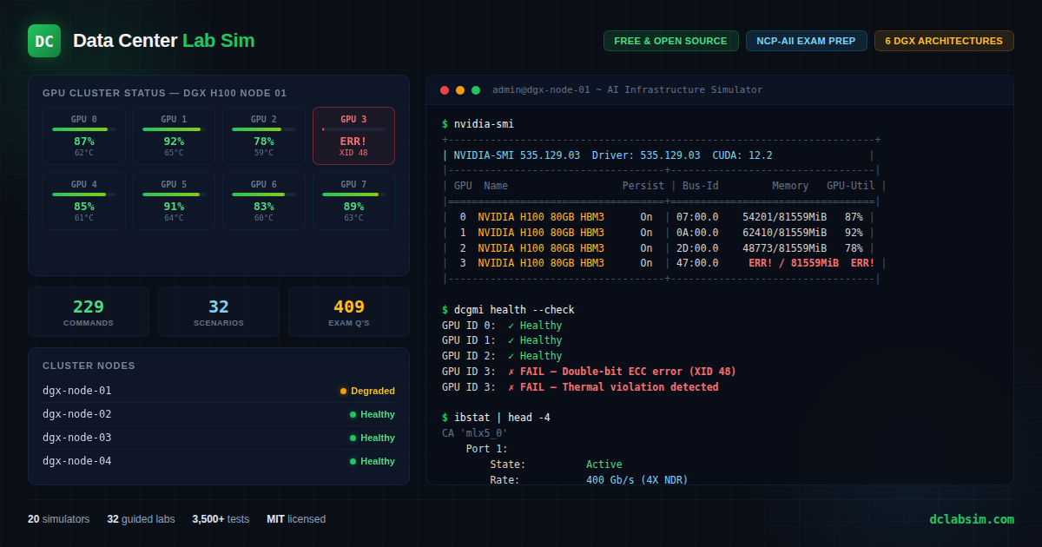This screenshot has height=547, width=1042.
Task: Click the 6 DGX Architectures badge
Action: click(943, 41)
